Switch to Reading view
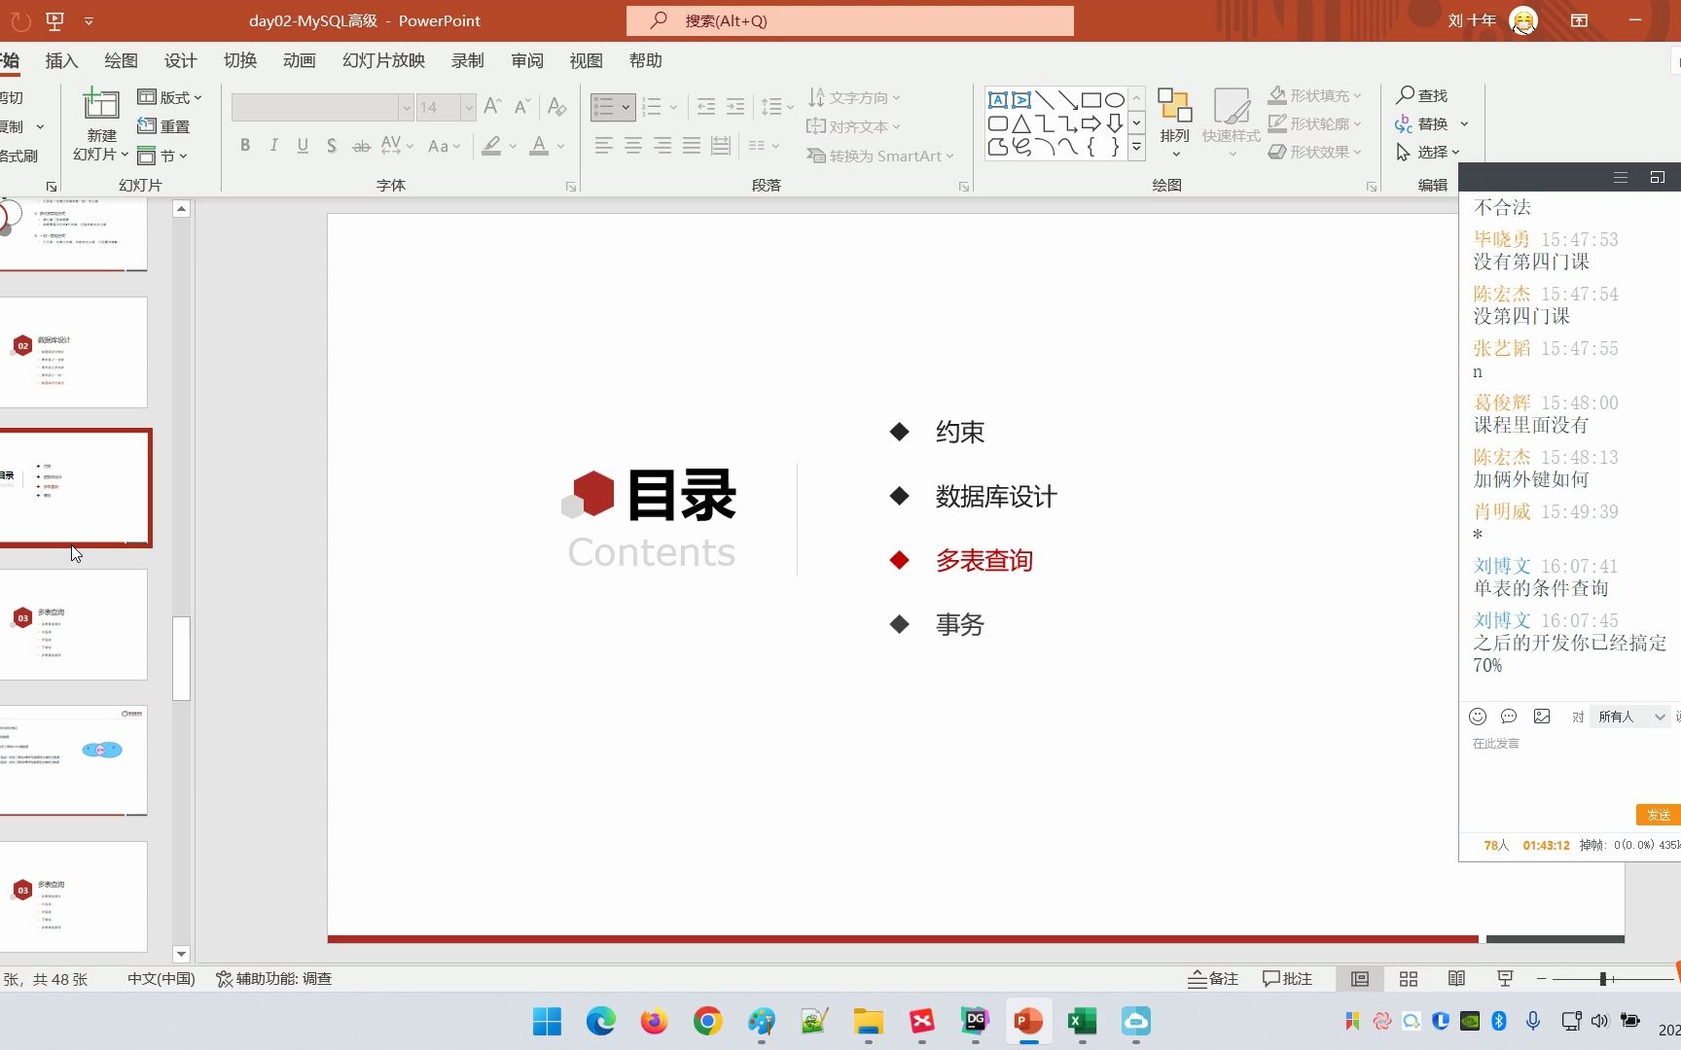 (x=1456, y=979)
